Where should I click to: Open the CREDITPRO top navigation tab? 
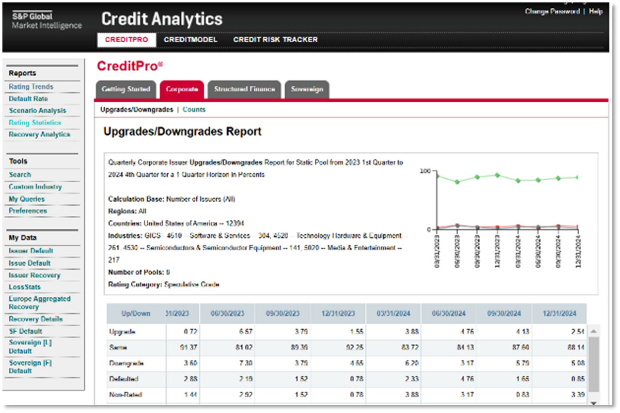[x=126, y=40]
